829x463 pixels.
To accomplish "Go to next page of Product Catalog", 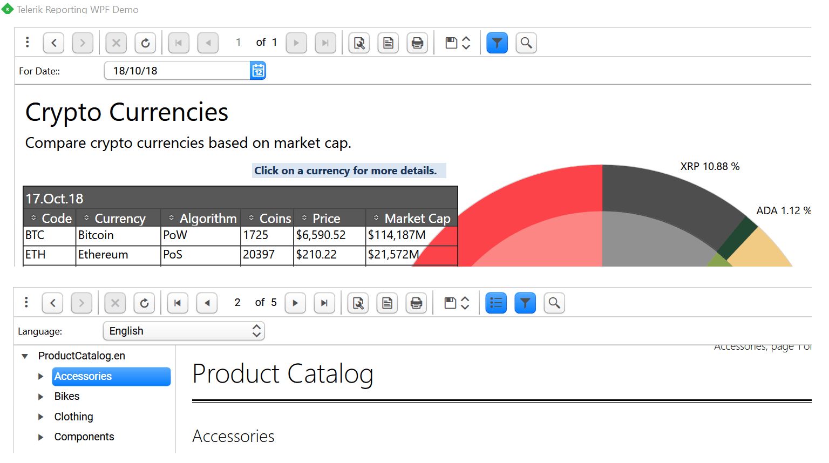I will point(295,303).
